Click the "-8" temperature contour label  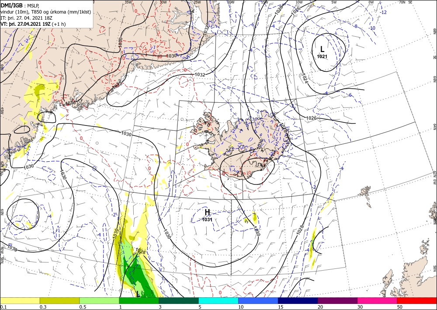[355, 27]
